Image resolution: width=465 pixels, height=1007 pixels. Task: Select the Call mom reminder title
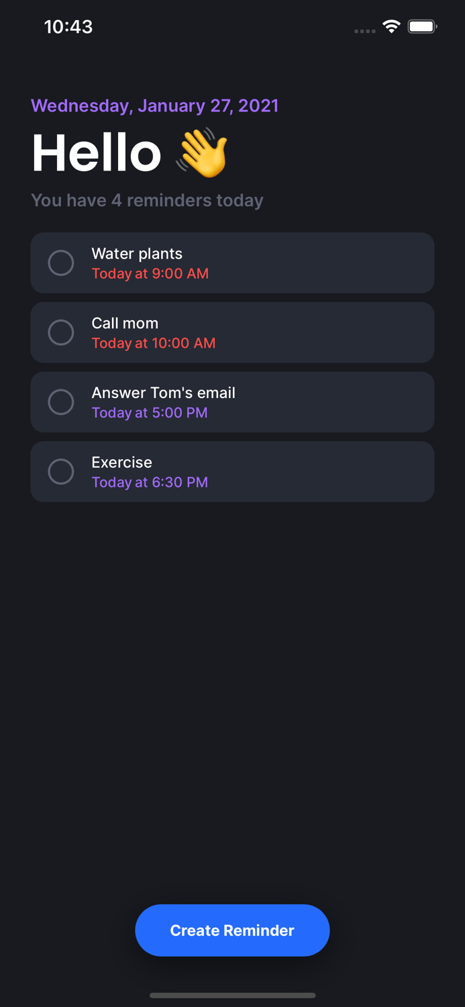tap(125, 323)
